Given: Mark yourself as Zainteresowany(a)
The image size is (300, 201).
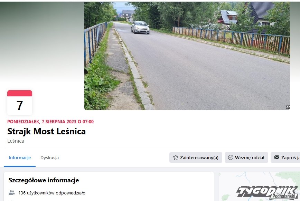Looking at the screenshot, I should tap(196, 157).
